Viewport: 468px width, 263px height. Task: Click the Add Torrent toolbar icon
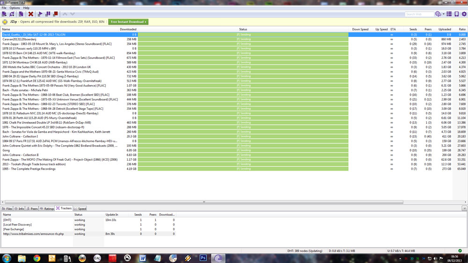coord(4,14)
